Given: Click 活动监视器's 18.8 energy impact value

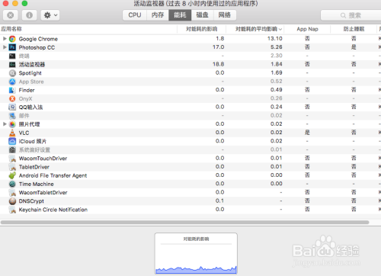Looking at the screenshot, I should tap(219, 64).
